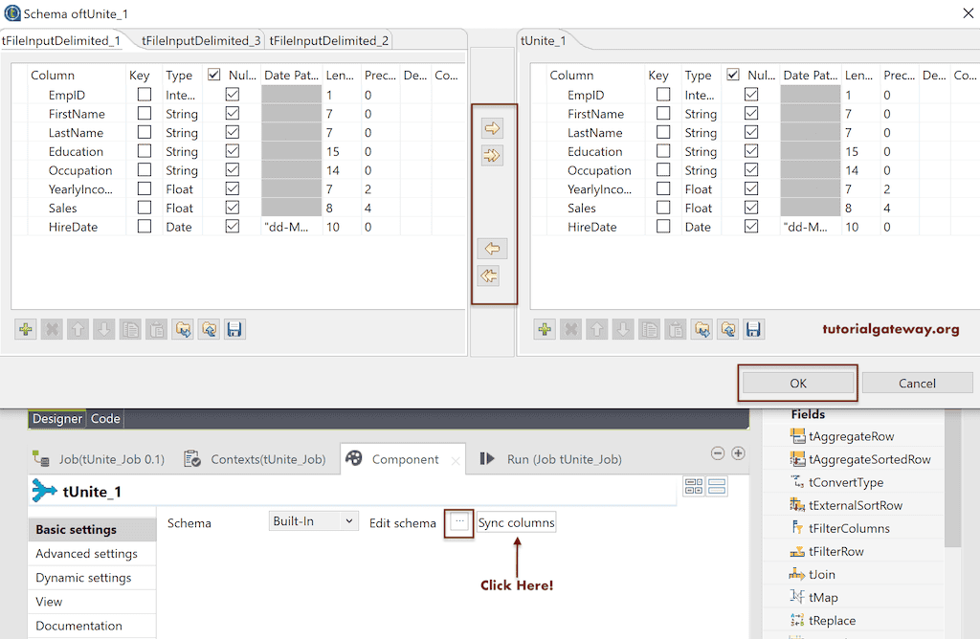This screenshot has height=639, width=980.
Task: Move the selected column up
Action: coord(594,329)
